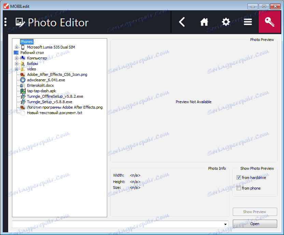284x235 pixels.
Task: Select the Рабочий стол tree item
Action: 32,53
